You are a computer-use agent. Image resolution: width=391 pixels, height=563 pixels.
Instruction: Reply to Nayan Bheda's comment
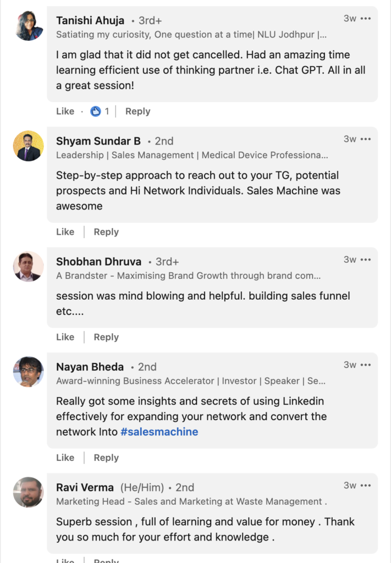tap(106, 457)
